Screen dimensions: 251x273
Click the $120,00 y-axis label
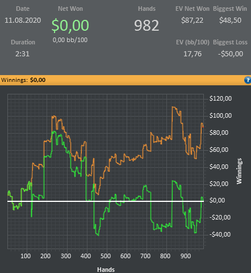(220, 98)
